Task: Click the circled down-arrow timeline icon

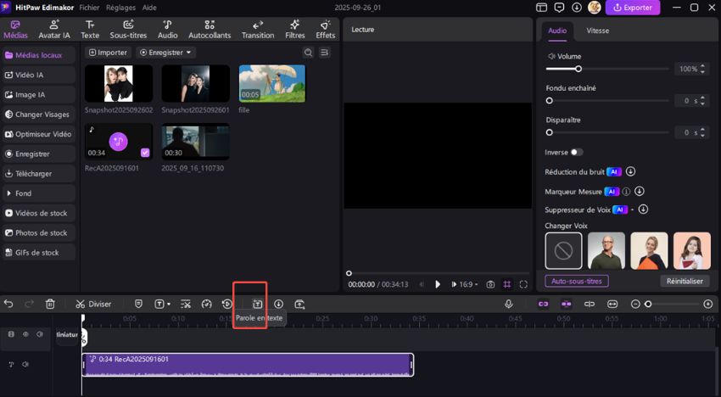Action: pyautogui.click(x=279, y=304)
